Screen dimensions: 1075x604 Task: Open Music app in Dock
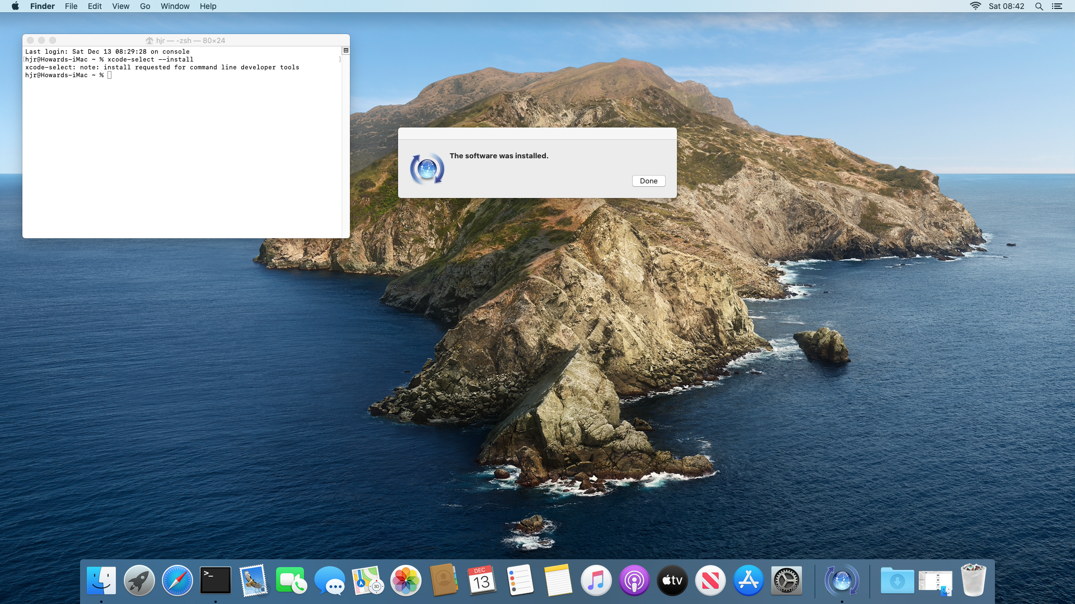pyautogui.click(x=596, y=581)
